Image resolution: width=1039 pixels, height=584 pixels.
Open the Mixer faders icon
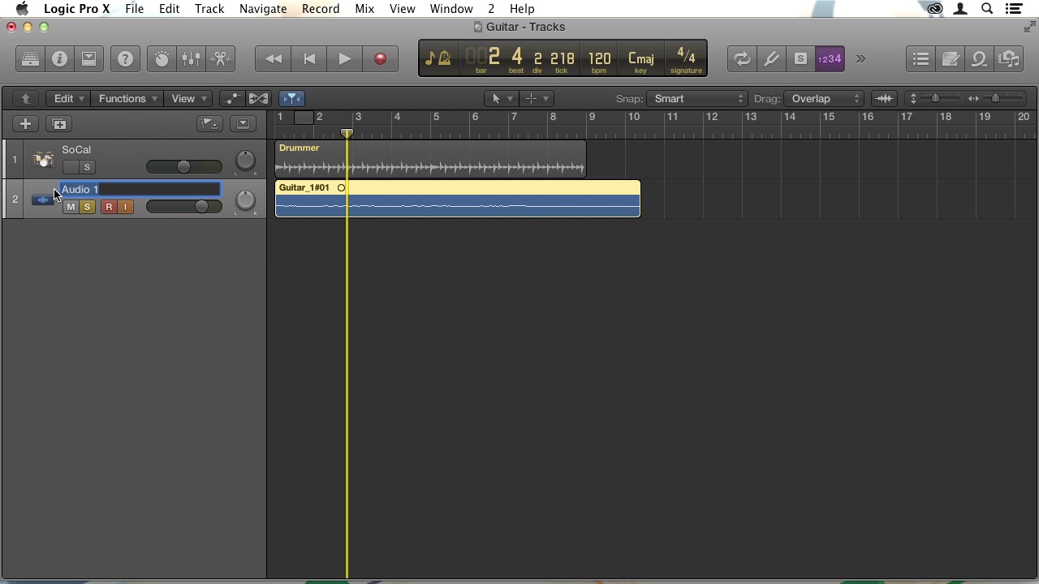click(191, 59)
